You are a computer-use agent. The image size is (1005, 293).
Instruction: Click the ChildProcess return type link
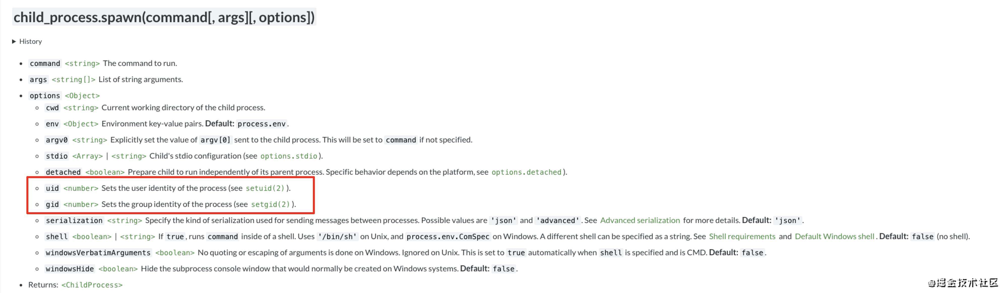92,285
